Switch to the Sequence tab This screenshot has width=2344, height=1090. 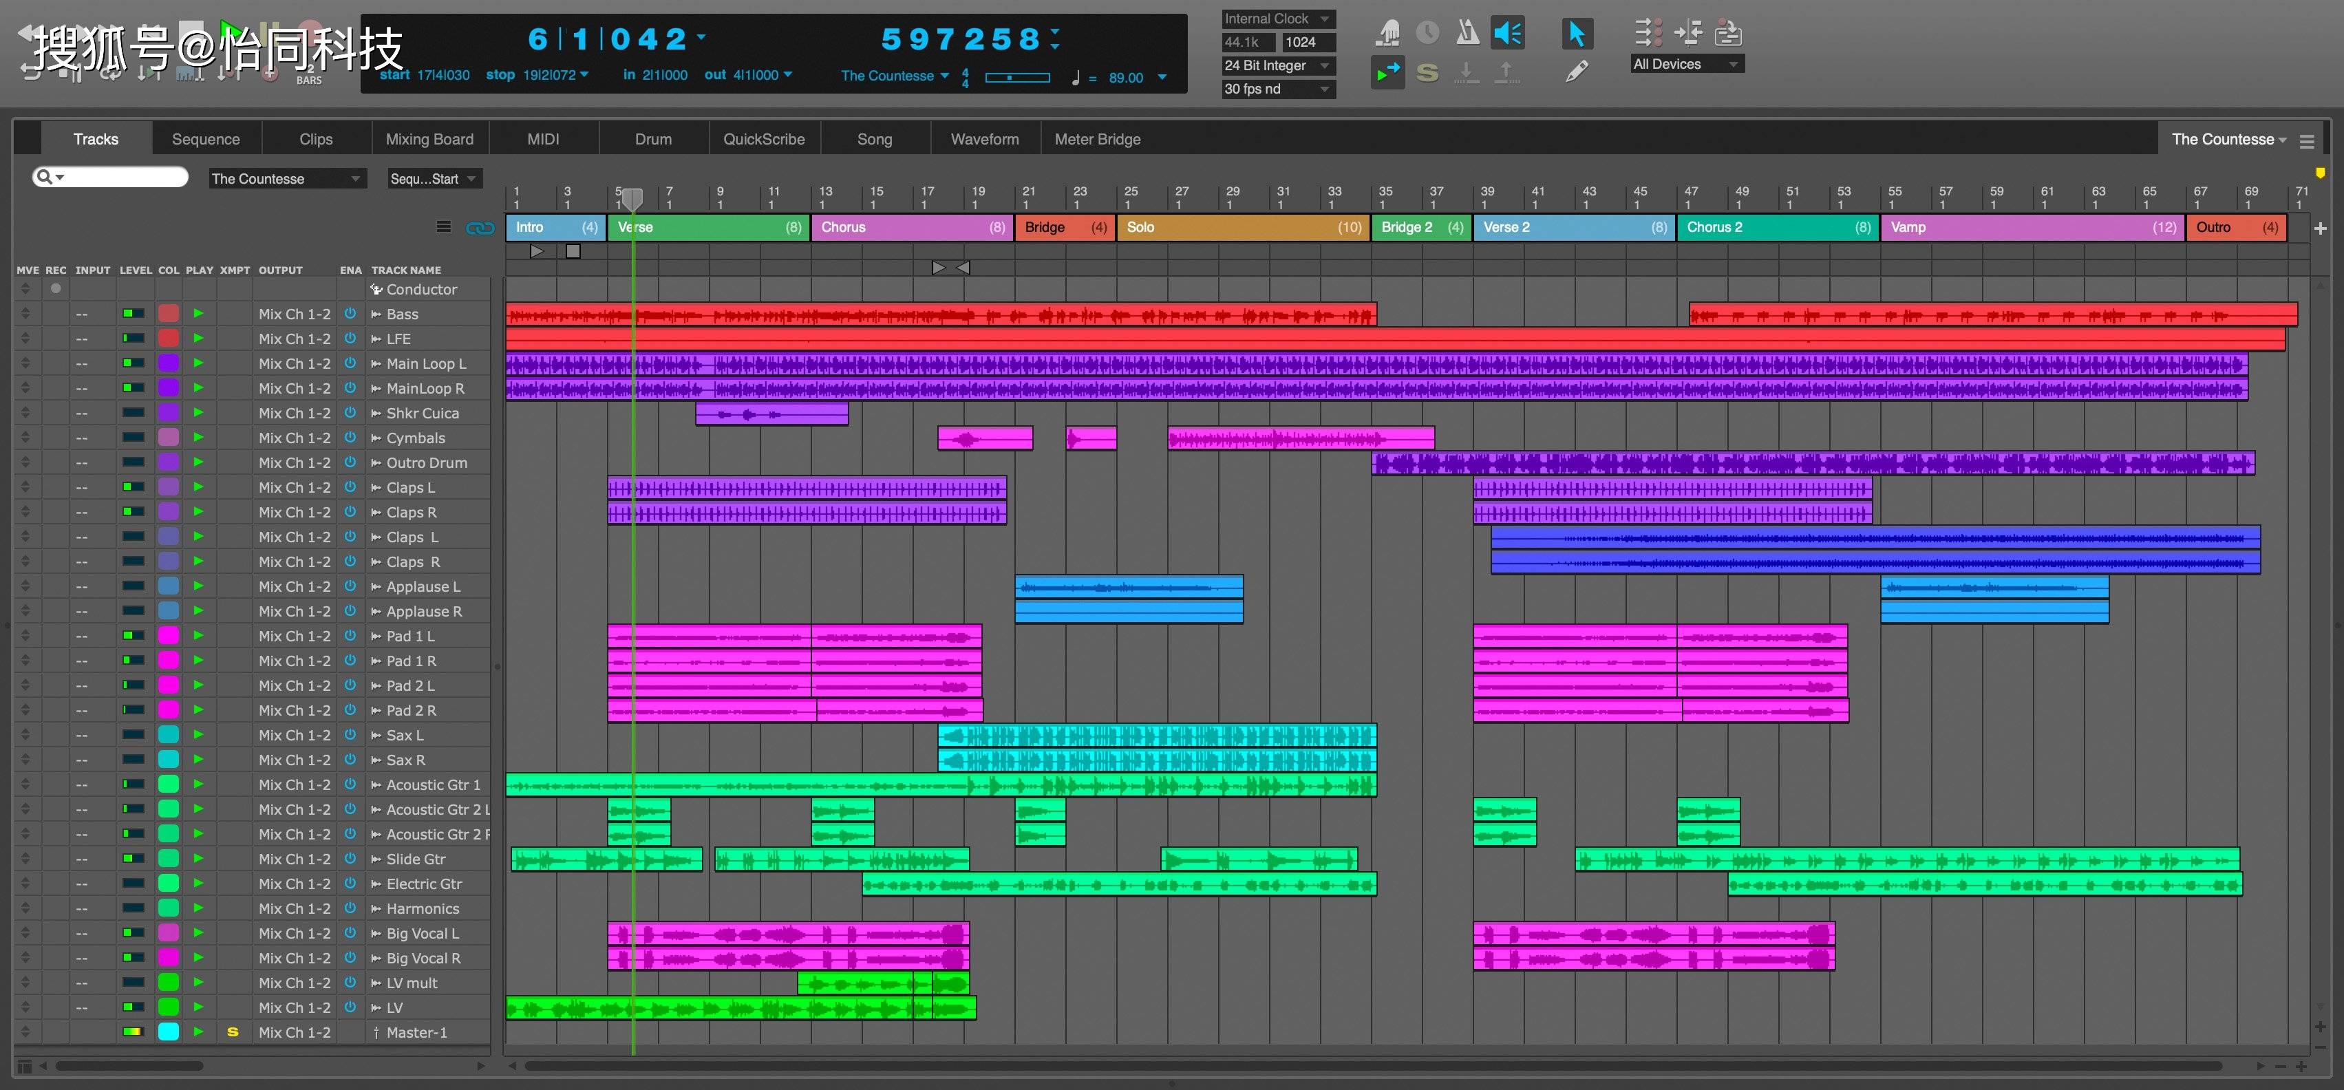pos(206,139)
